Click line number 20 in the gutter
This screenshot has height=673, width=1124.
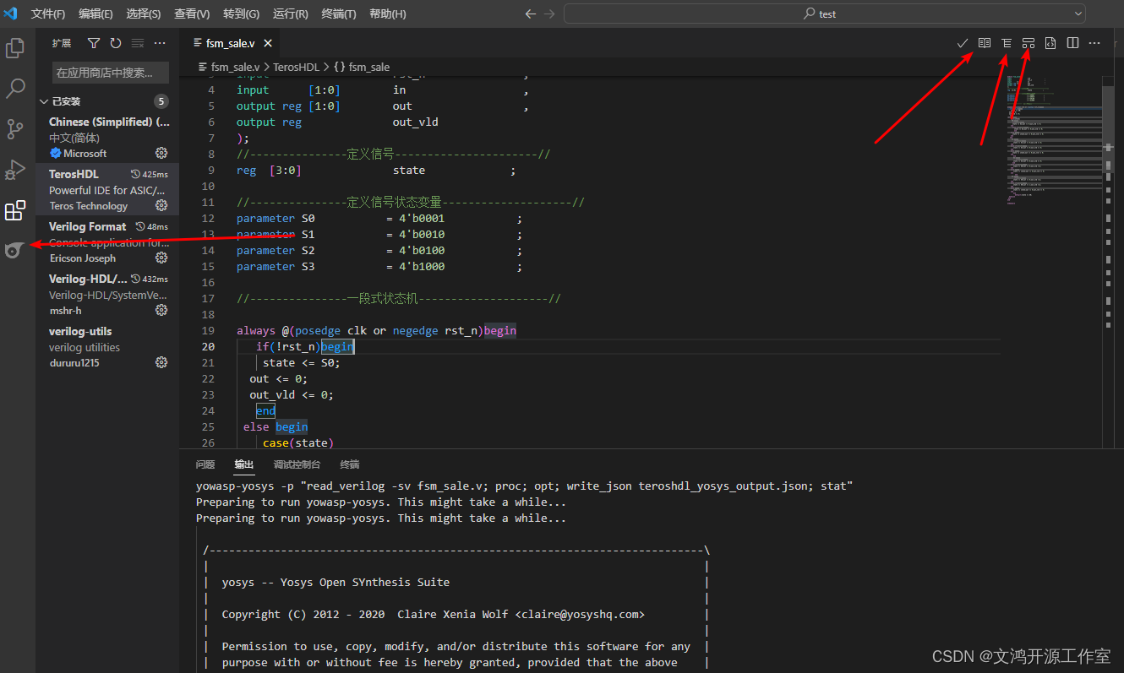click(x=209, y=346)
